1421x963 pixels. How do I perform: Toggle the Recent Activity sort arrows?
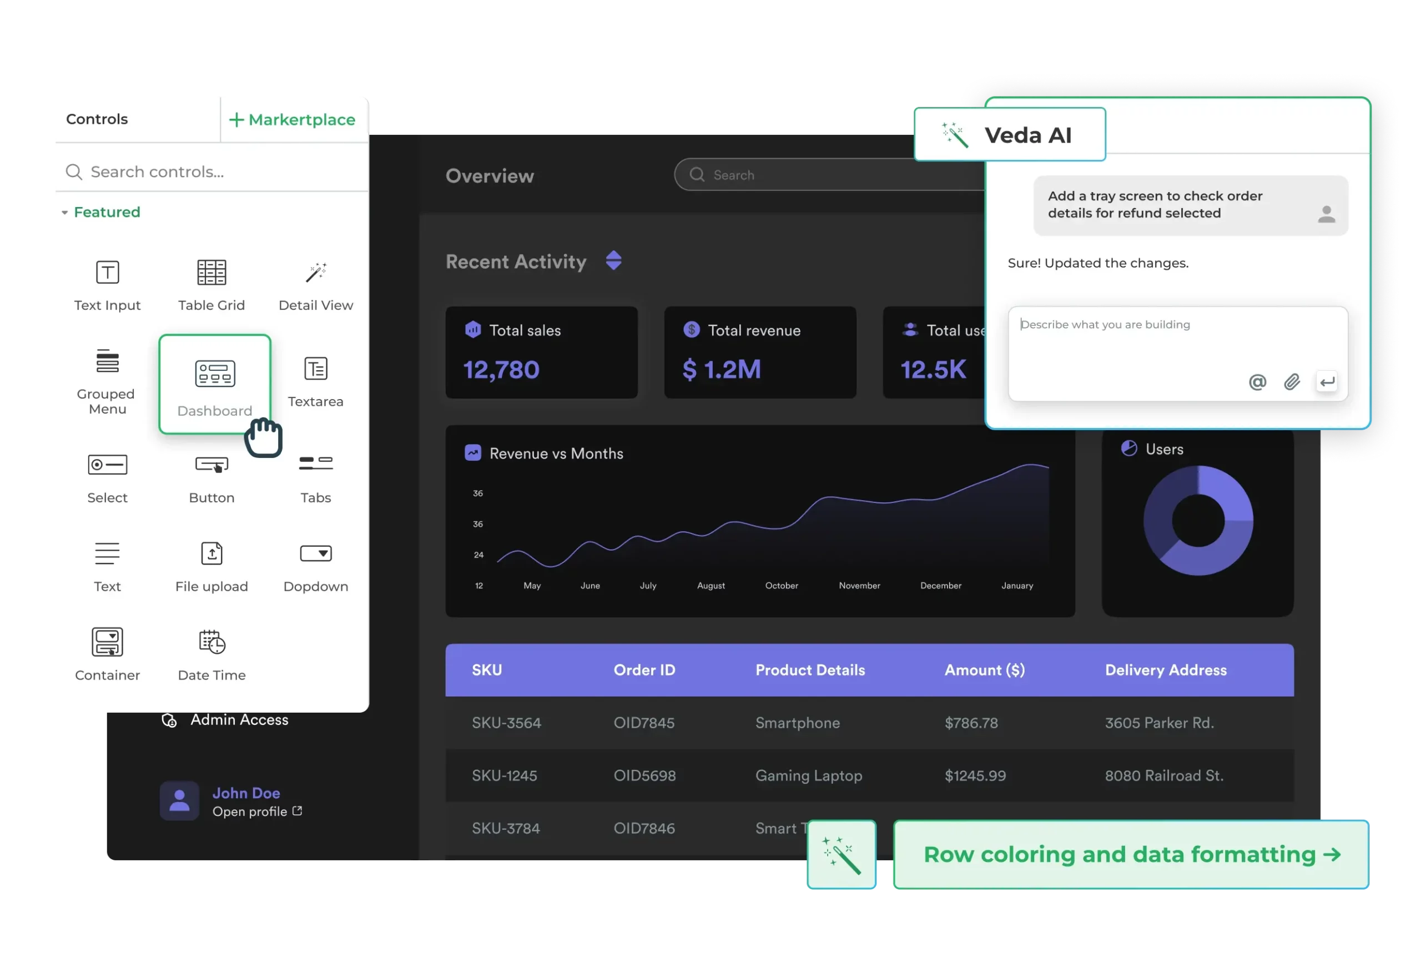pos(614,260)
